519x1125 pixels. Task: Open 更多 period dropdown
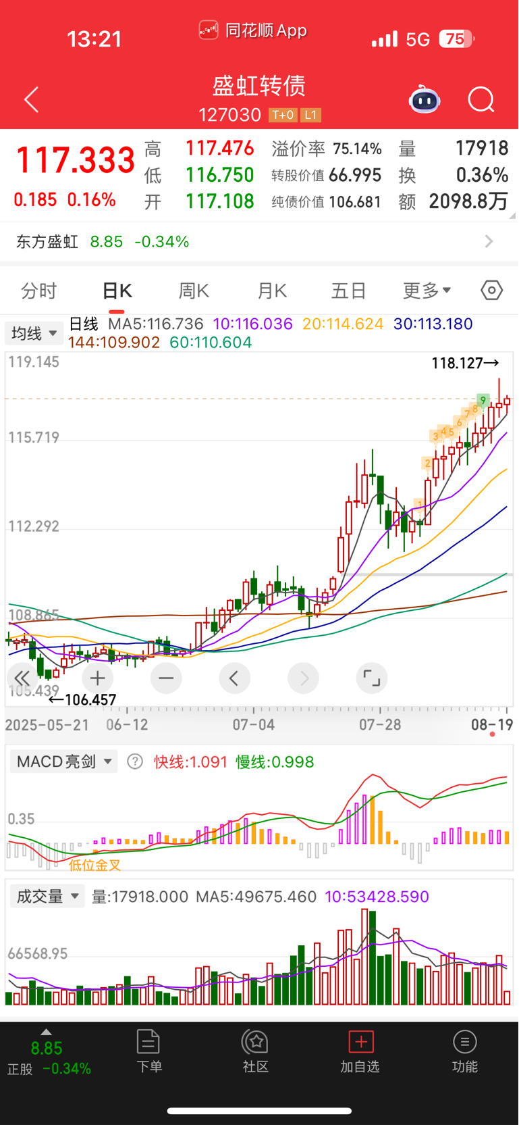(427, 291)
